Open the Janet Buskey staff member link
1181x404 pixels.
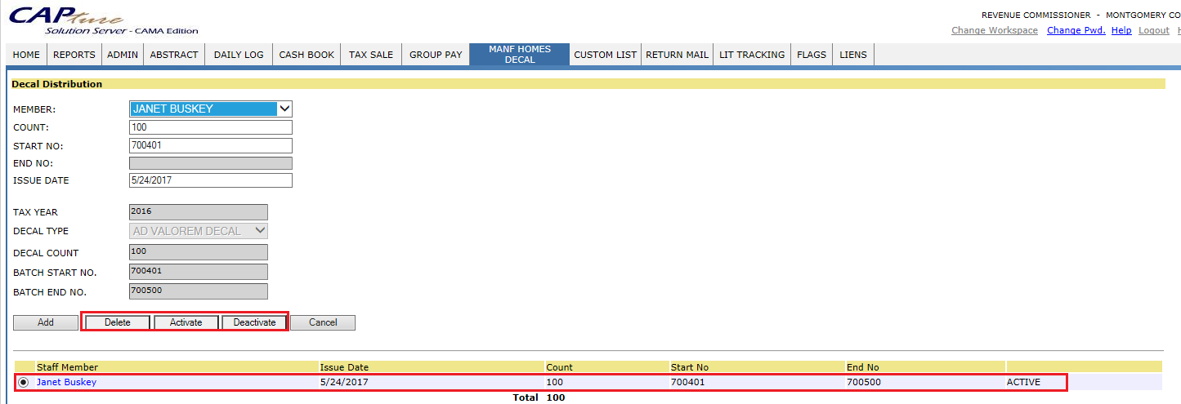tap(66, 382)
